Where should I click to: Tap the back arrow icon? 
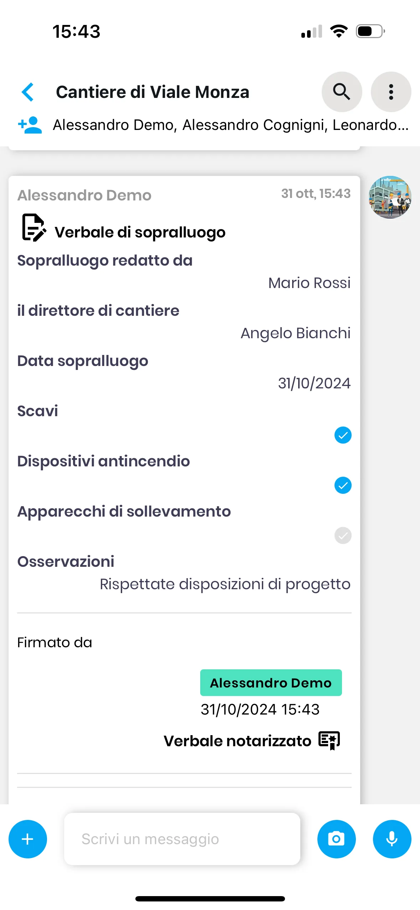pos(28,92)
